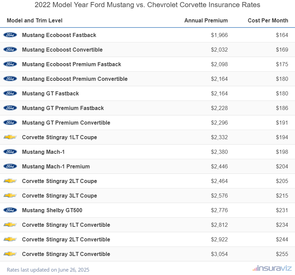
Task: Click the $2,776 annual premium value
Action: click(219, 210)
